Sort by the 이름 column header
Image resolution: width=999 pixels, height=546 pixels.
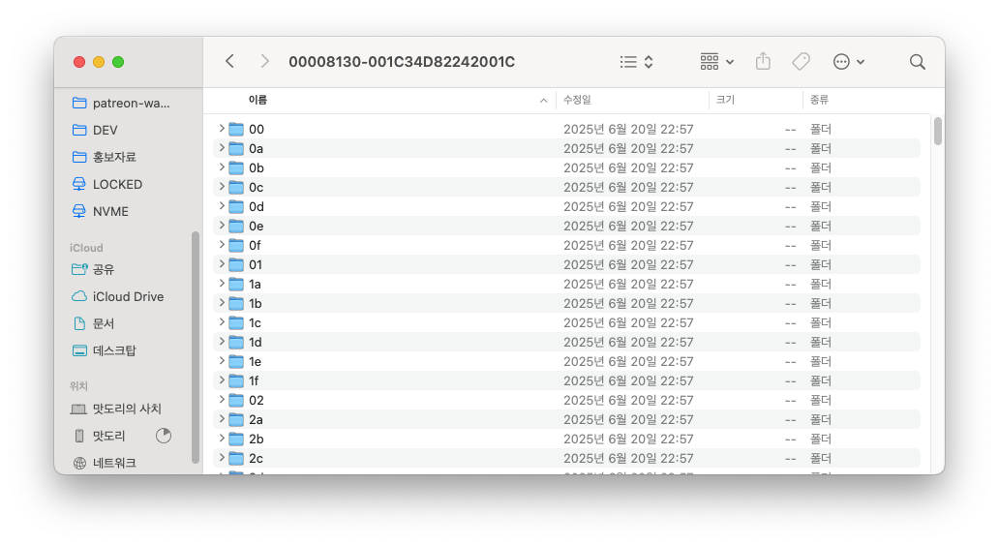[258, 100]
